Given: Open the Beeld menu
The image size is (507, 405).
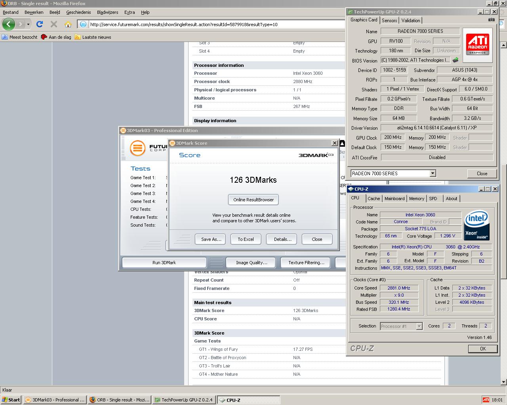Looking at the screenshot, I should 55,12.
